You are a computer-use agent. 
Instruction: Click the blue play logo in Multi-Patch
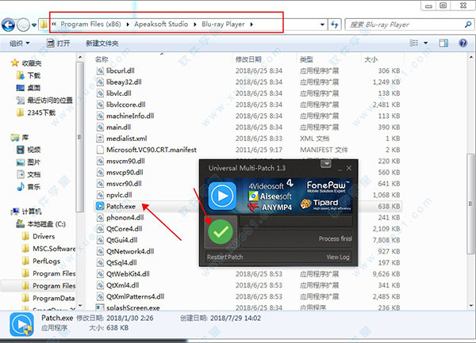pos(222,196)
